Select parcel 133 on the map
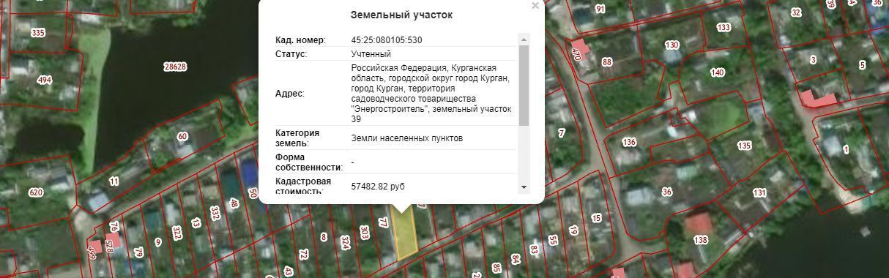889x278 pixels. [x=724, y=28]
